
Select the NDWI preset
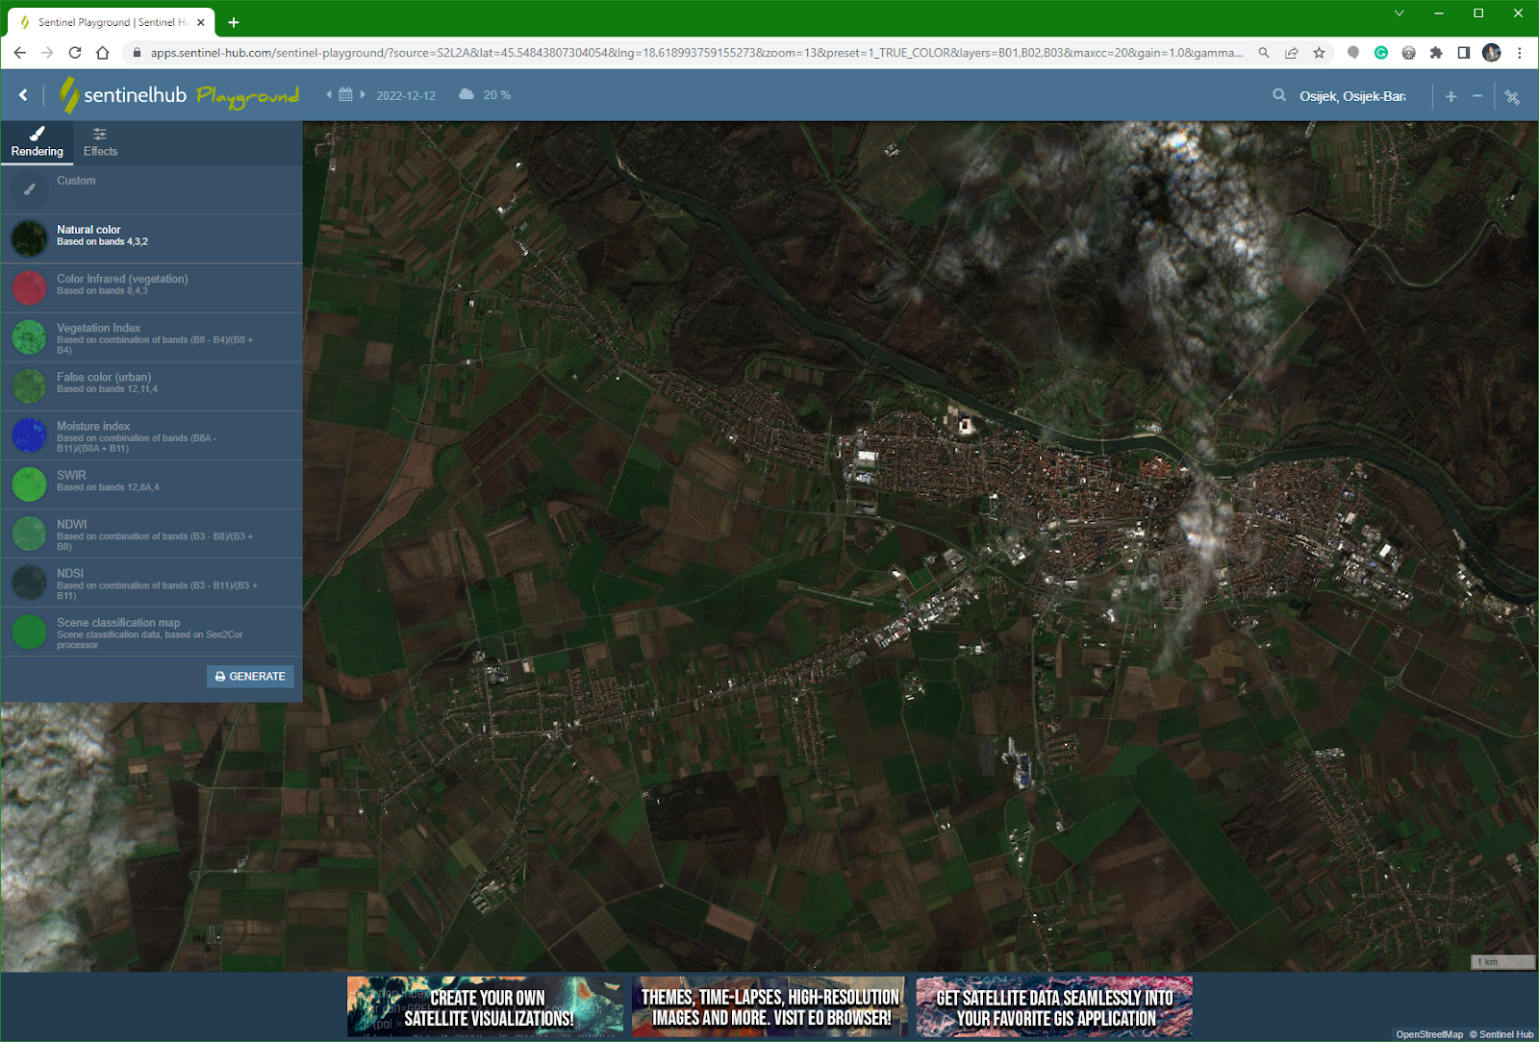pyautogui.click(x=152, y=533)
